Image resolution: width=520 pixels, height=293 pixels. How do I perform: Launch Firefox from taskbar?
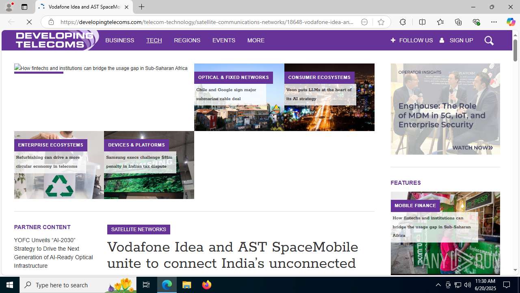[x=207, y=285]
